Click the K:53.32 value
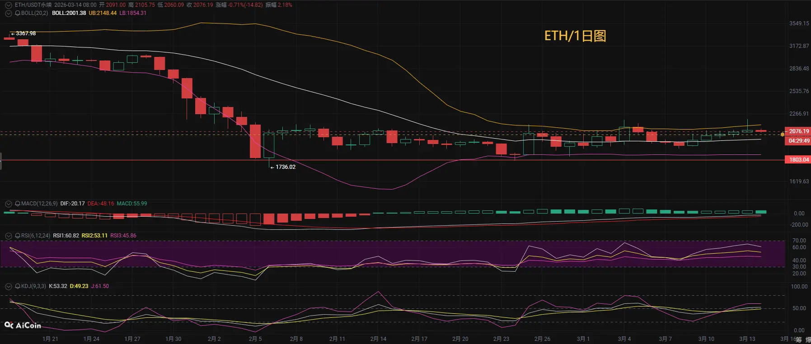 [58, 286]
